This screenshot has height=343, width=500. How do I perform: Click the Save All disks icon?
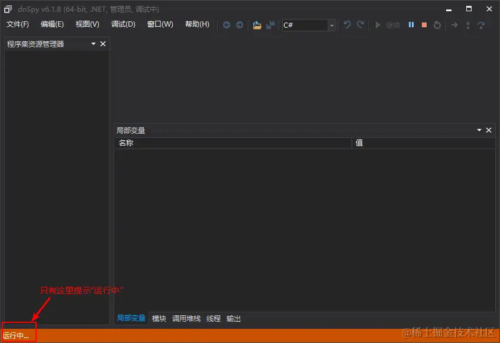[270, 25]
